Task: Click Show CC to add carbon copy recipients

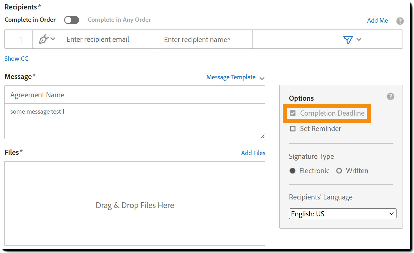Action: 16,58
